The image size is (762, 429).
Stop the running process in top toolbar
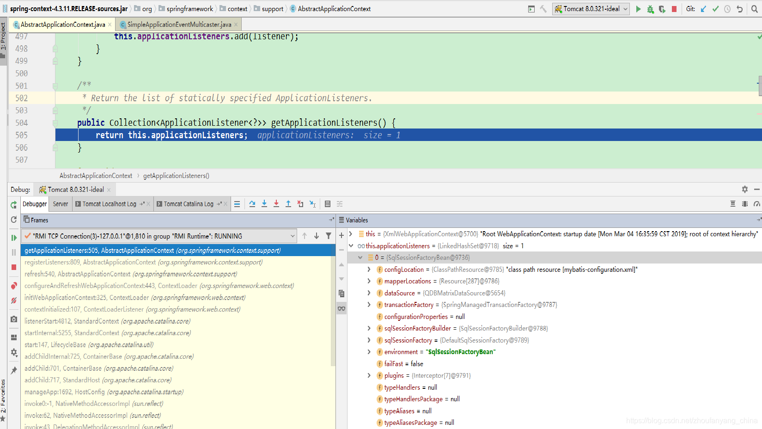(674, 9)
